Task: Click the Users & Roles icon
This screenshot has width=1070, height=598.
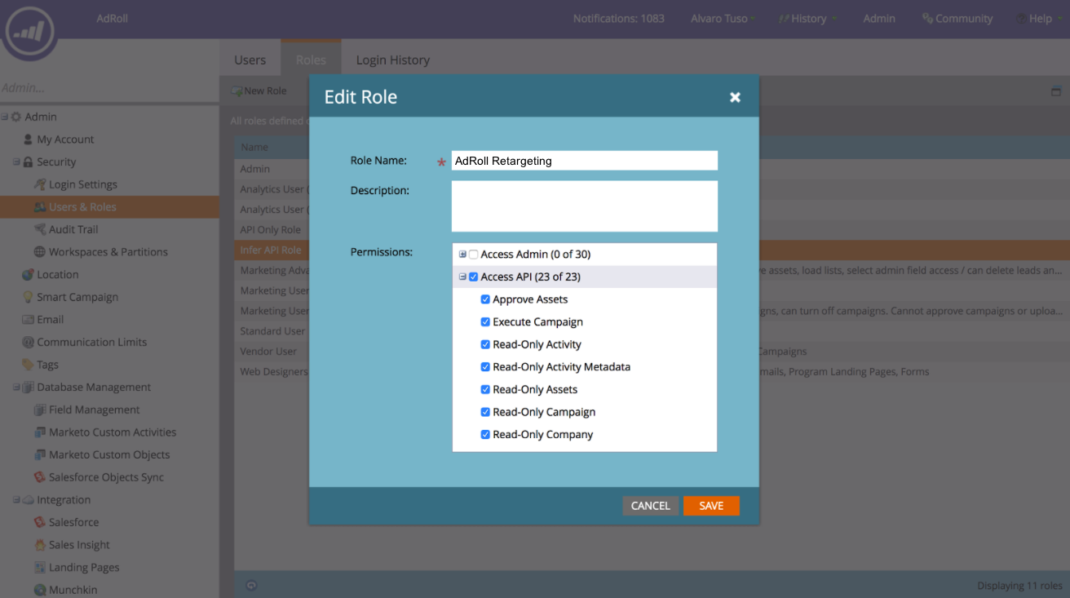Action: pos(40,207)
